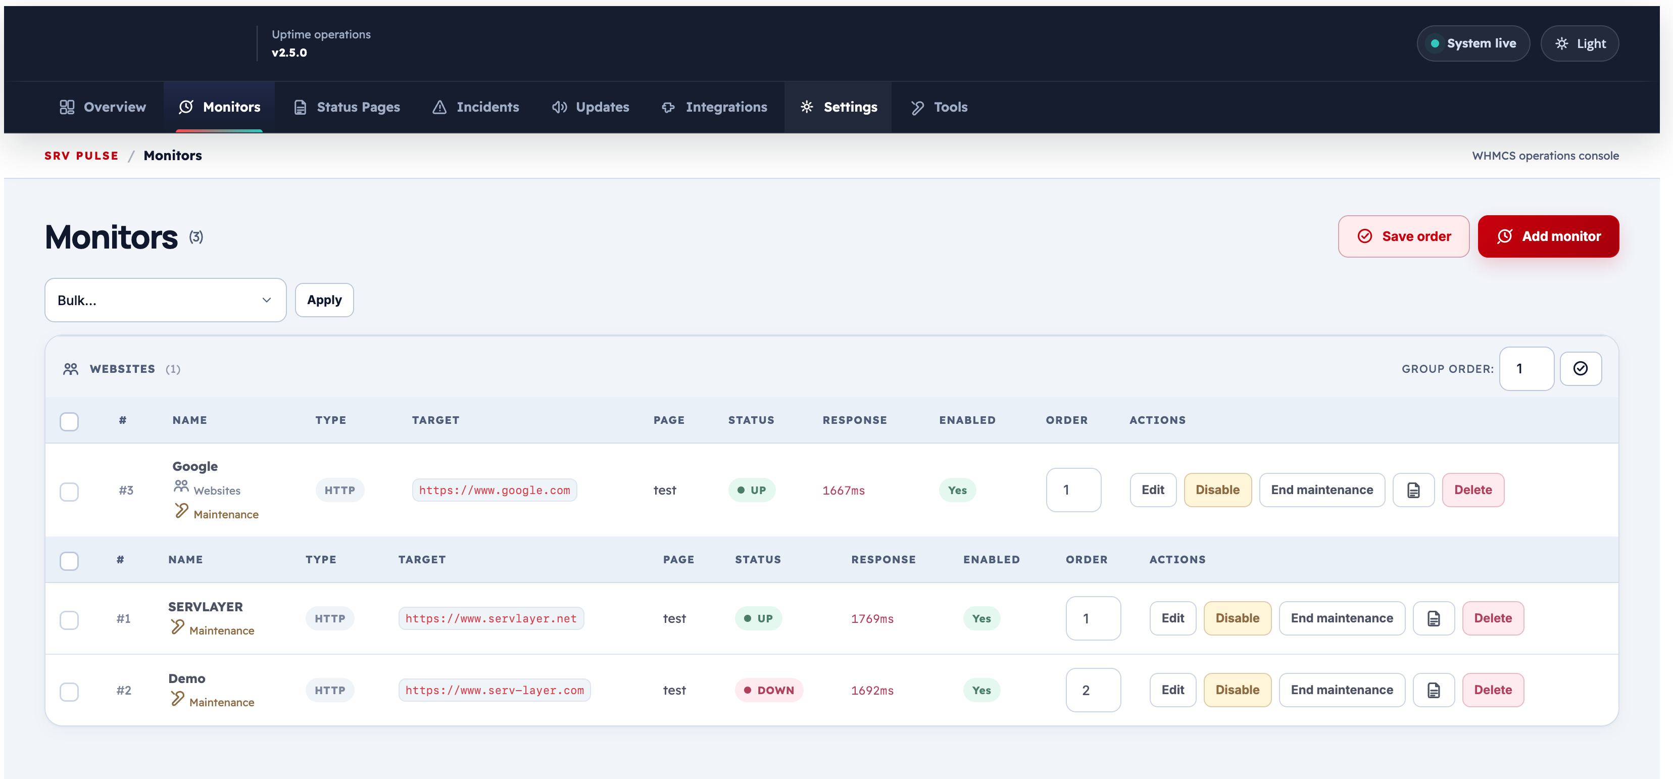Toggle the select-all checkbox in Websites header
The image size is (1673, 779).
(69, 421)
